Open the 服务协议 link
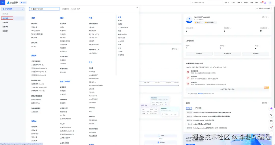Screen dimensions: 275x145 pyautogui.click(x=200, y=94)
